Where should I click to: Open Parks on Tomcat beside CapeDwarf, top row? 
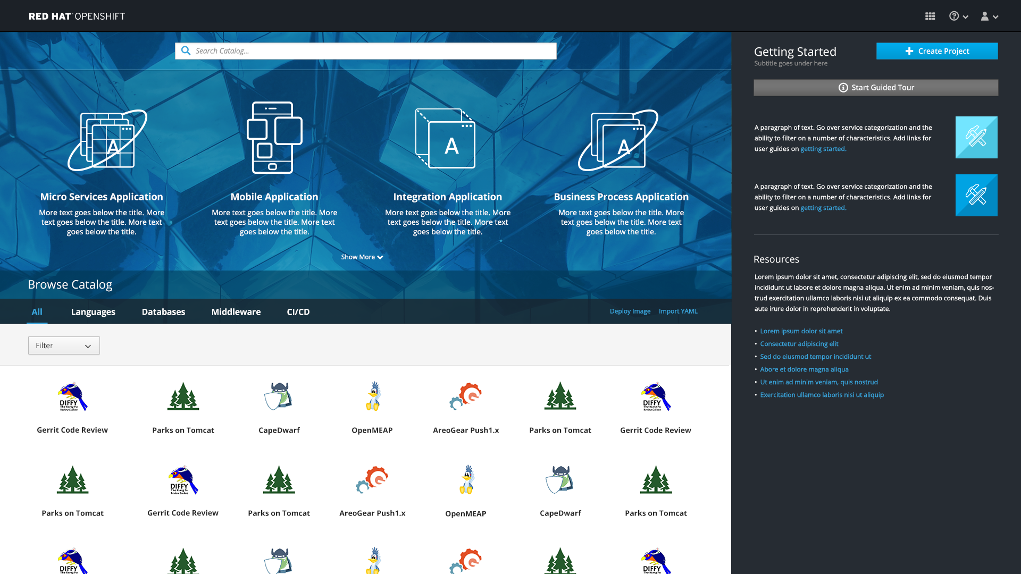183,408
